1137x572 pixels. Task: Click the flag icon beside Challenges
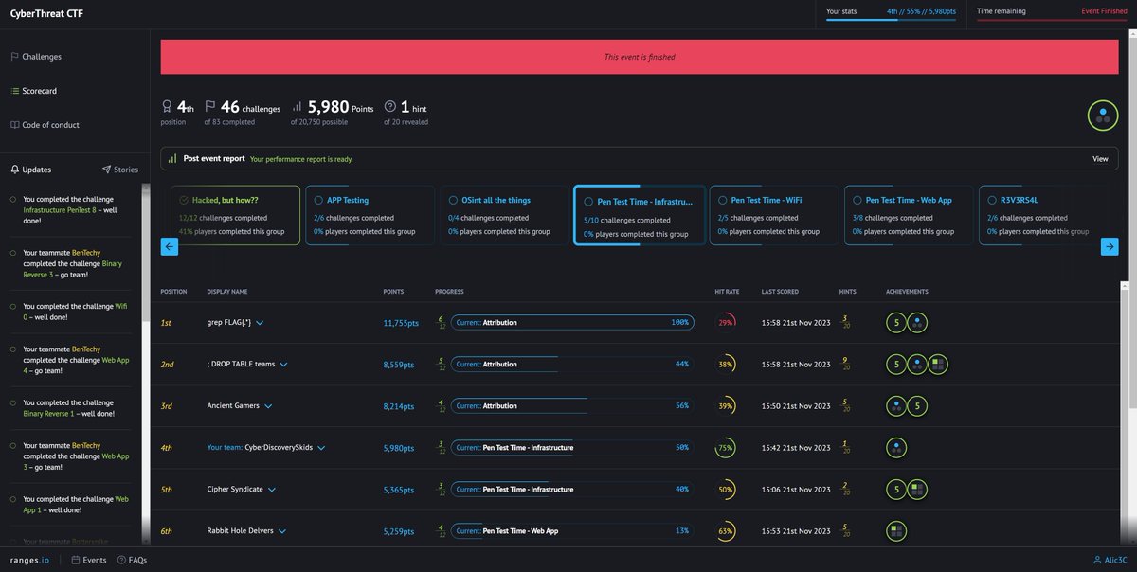click(x=14, y=57)
